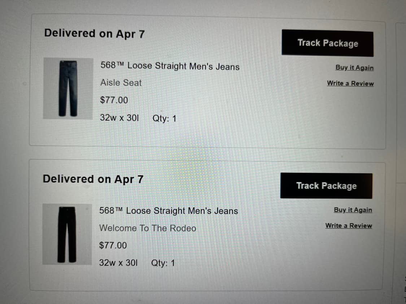Click Buy it Again for Welcome To The Rodeo jeans
Viewport: 406px width, 304px height.
pos(353,210)
